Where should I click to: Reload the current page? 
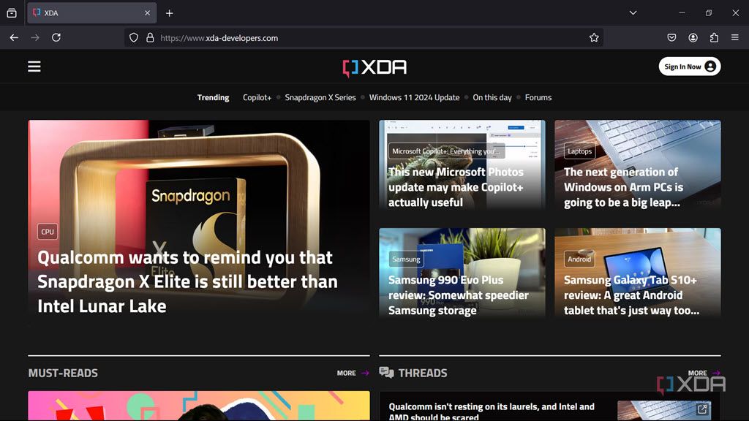click(x=56, y=37)
